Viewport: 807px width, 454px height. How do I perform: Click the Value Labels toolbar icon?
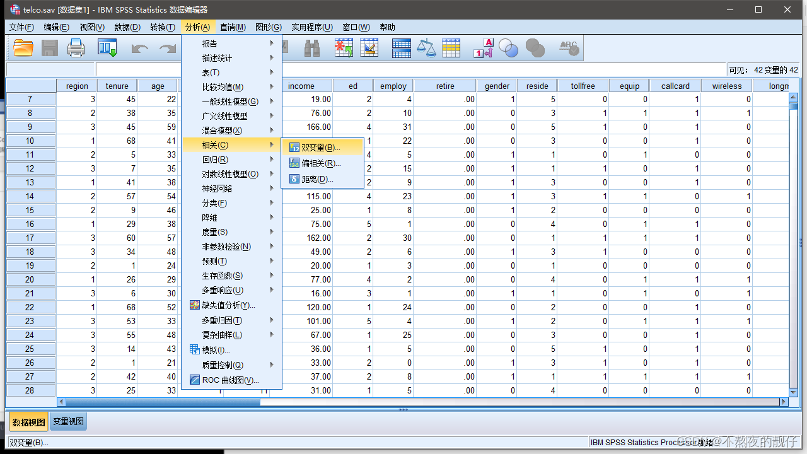point(484,48)
